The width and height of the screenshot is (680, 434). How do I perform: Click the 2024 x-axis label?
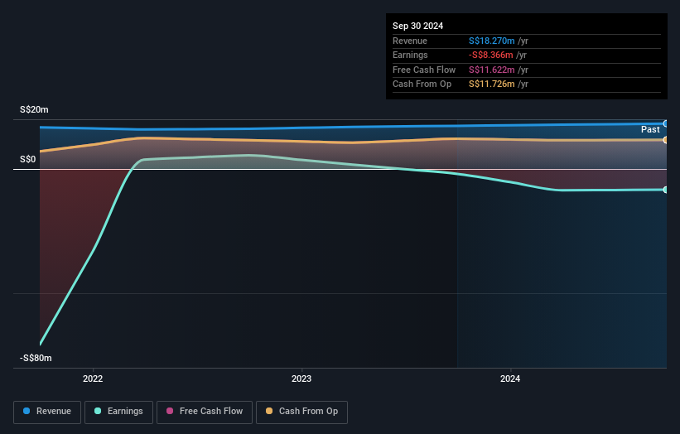pyautogui.click(x=510, y=379)
